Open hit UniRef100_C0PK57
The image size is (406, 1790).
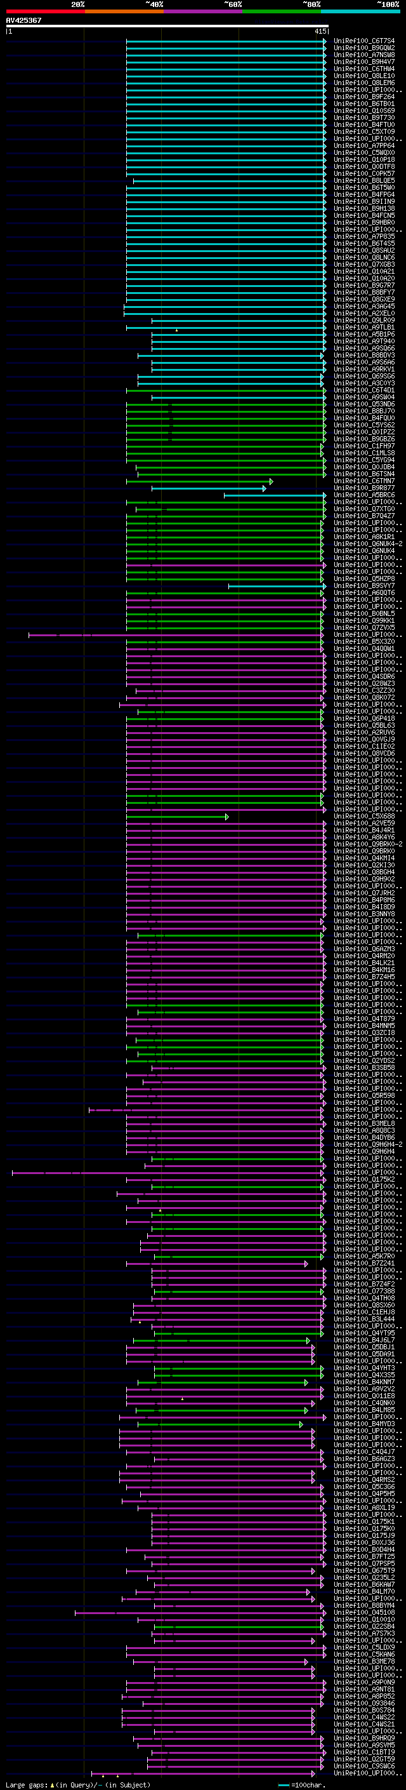click(364, 174)
